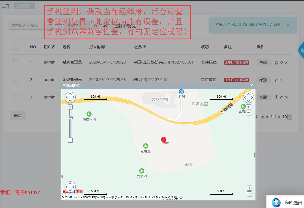Click 考勤 button in row 3
This screenshot has height=208, width=304.
[263, 97]
